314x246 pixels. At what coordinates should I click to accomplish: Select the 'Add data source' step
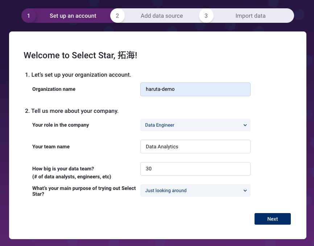pyautogui.click(x=162, y=16)
